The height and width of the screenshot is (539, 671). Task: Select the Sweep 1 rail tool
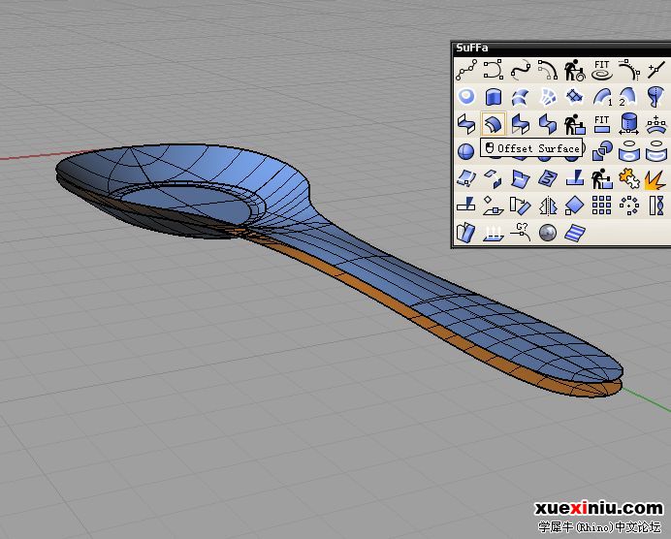pos(602,97)
